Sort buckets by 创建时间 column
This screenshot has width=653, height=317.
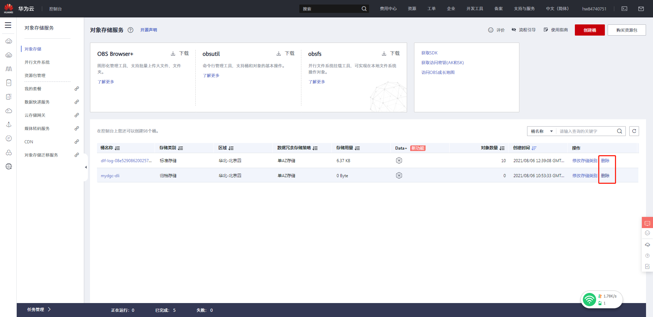(534, 148)
